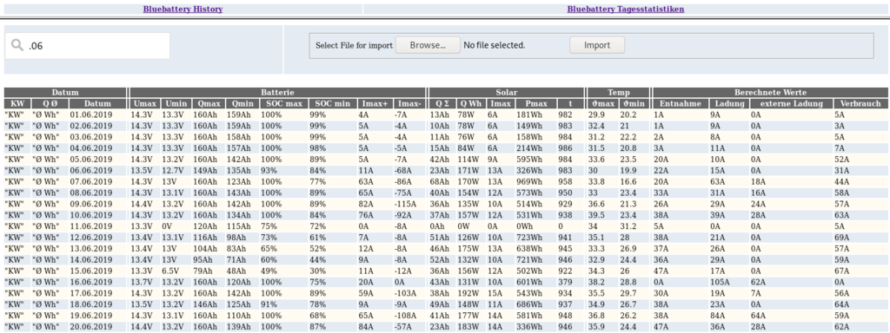The height and width of the screenshot is (333, 890).
Task: Open the Bluebattery Tagesstatistiken link
Action: tap(626, 9)
